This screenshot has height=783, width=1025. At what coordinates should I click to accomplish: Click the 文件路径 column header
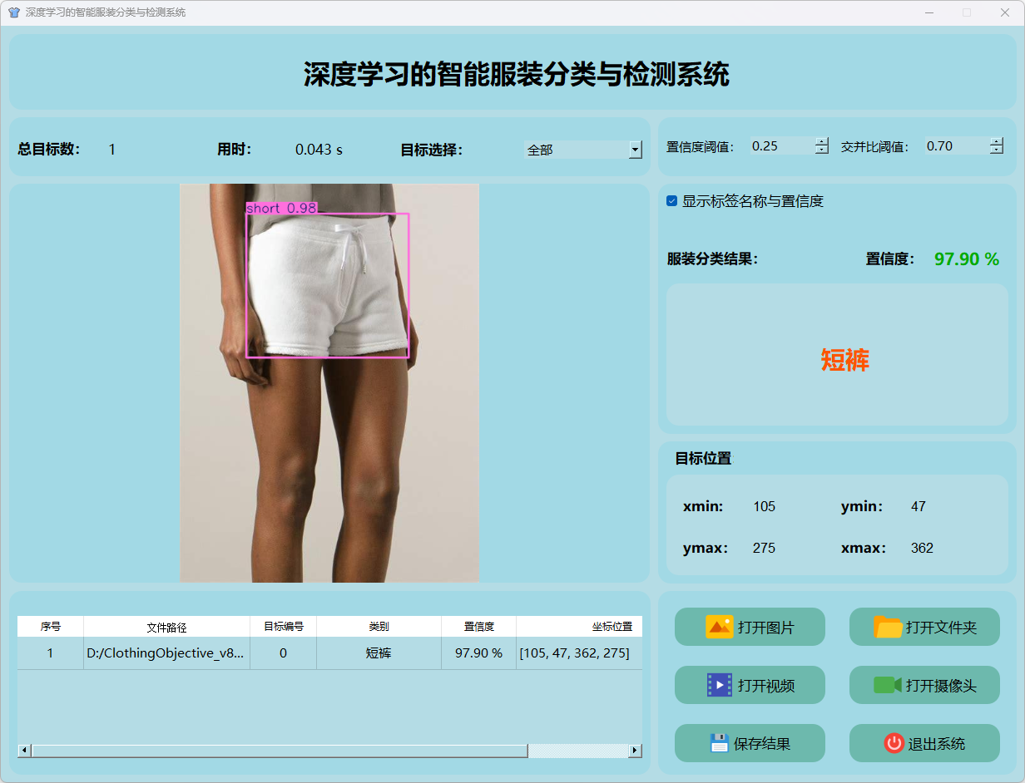[166, 627]
